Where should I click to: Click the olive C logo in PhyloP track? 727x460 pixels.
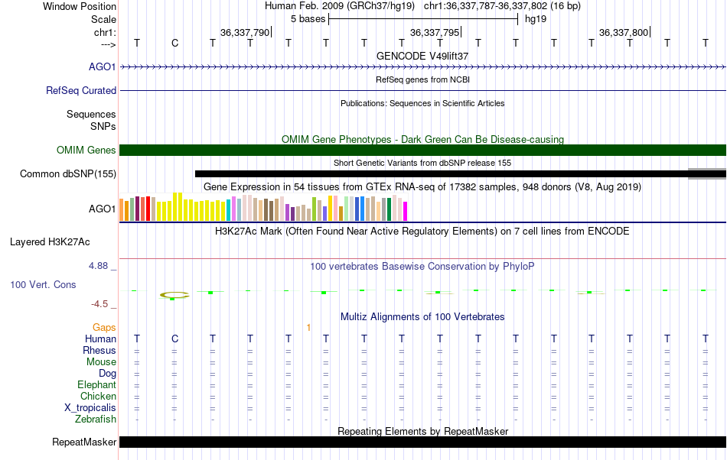point(174,295)
